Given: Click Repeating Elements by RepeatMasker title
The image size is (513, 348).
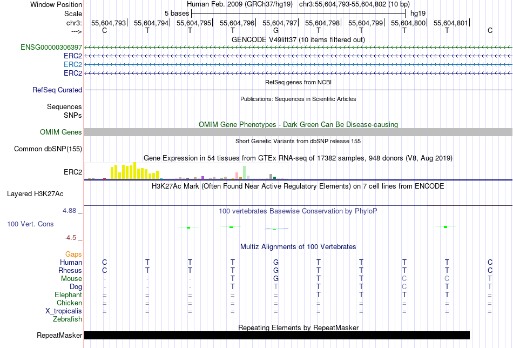Looking at the screenshot, I should [x=298, y=327].
